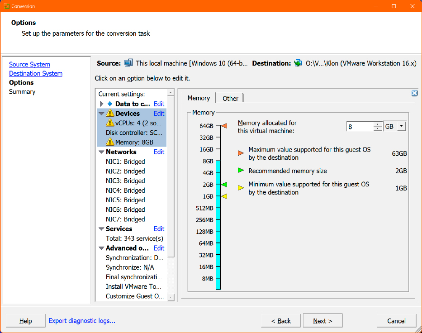
Task: Select the Options step in sidebar
Action: 21,83
